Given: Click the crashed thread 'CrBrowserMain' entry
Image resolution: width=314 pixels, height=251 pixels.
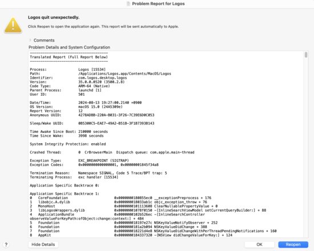Looking at the screenshot, I should coord(98,152).
